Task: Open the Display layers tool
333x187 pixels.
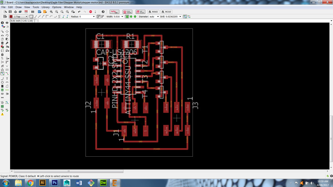Action: coord(3,27)
